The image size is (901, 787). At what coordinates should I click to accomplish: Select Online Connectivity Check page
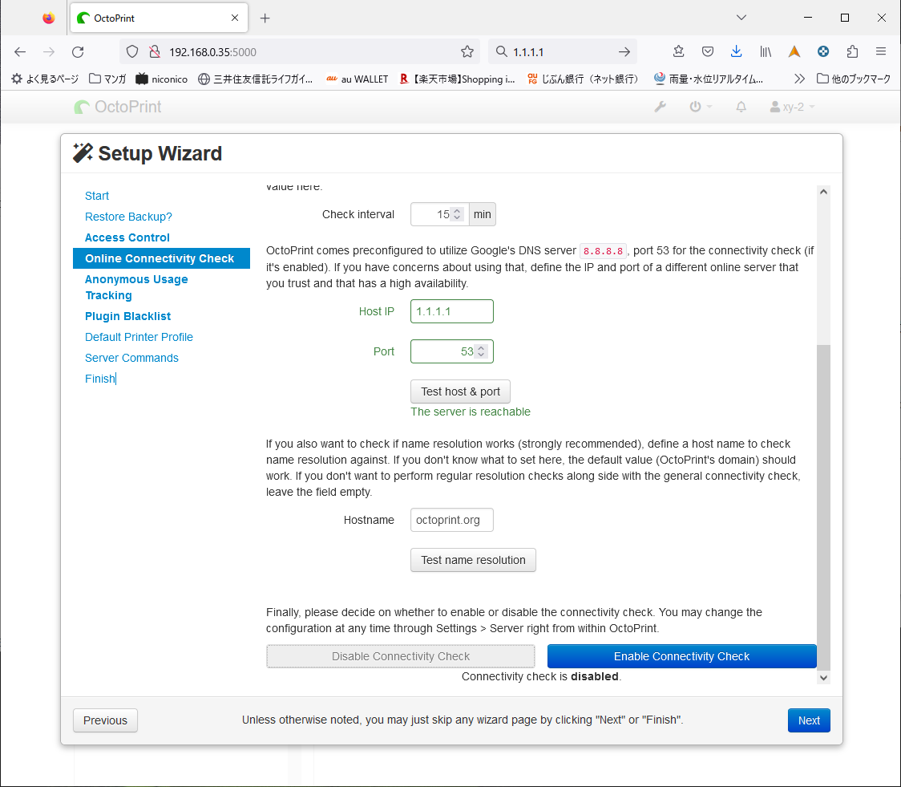tap(161, 258)
